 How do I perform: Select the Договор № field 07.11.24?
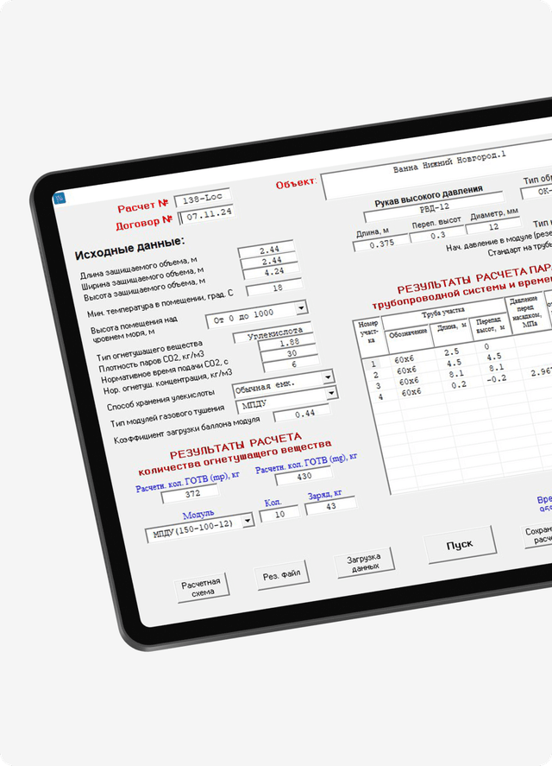[207, 214]
